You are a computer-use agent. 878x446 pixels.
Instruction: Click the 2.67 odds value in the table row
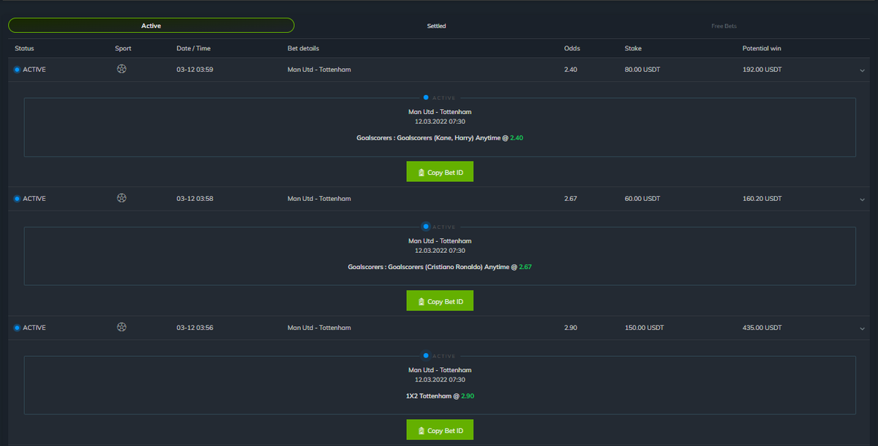[x=571, y=199]
